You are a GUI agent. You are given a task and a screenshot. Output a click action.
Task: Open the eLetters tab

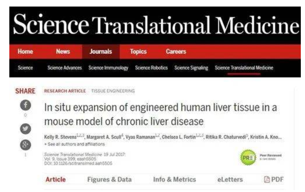coord(230,179)
